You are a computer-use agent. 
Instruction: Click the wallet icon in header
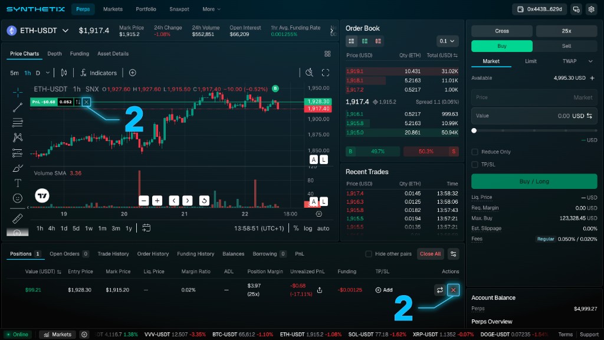(520, 9)
